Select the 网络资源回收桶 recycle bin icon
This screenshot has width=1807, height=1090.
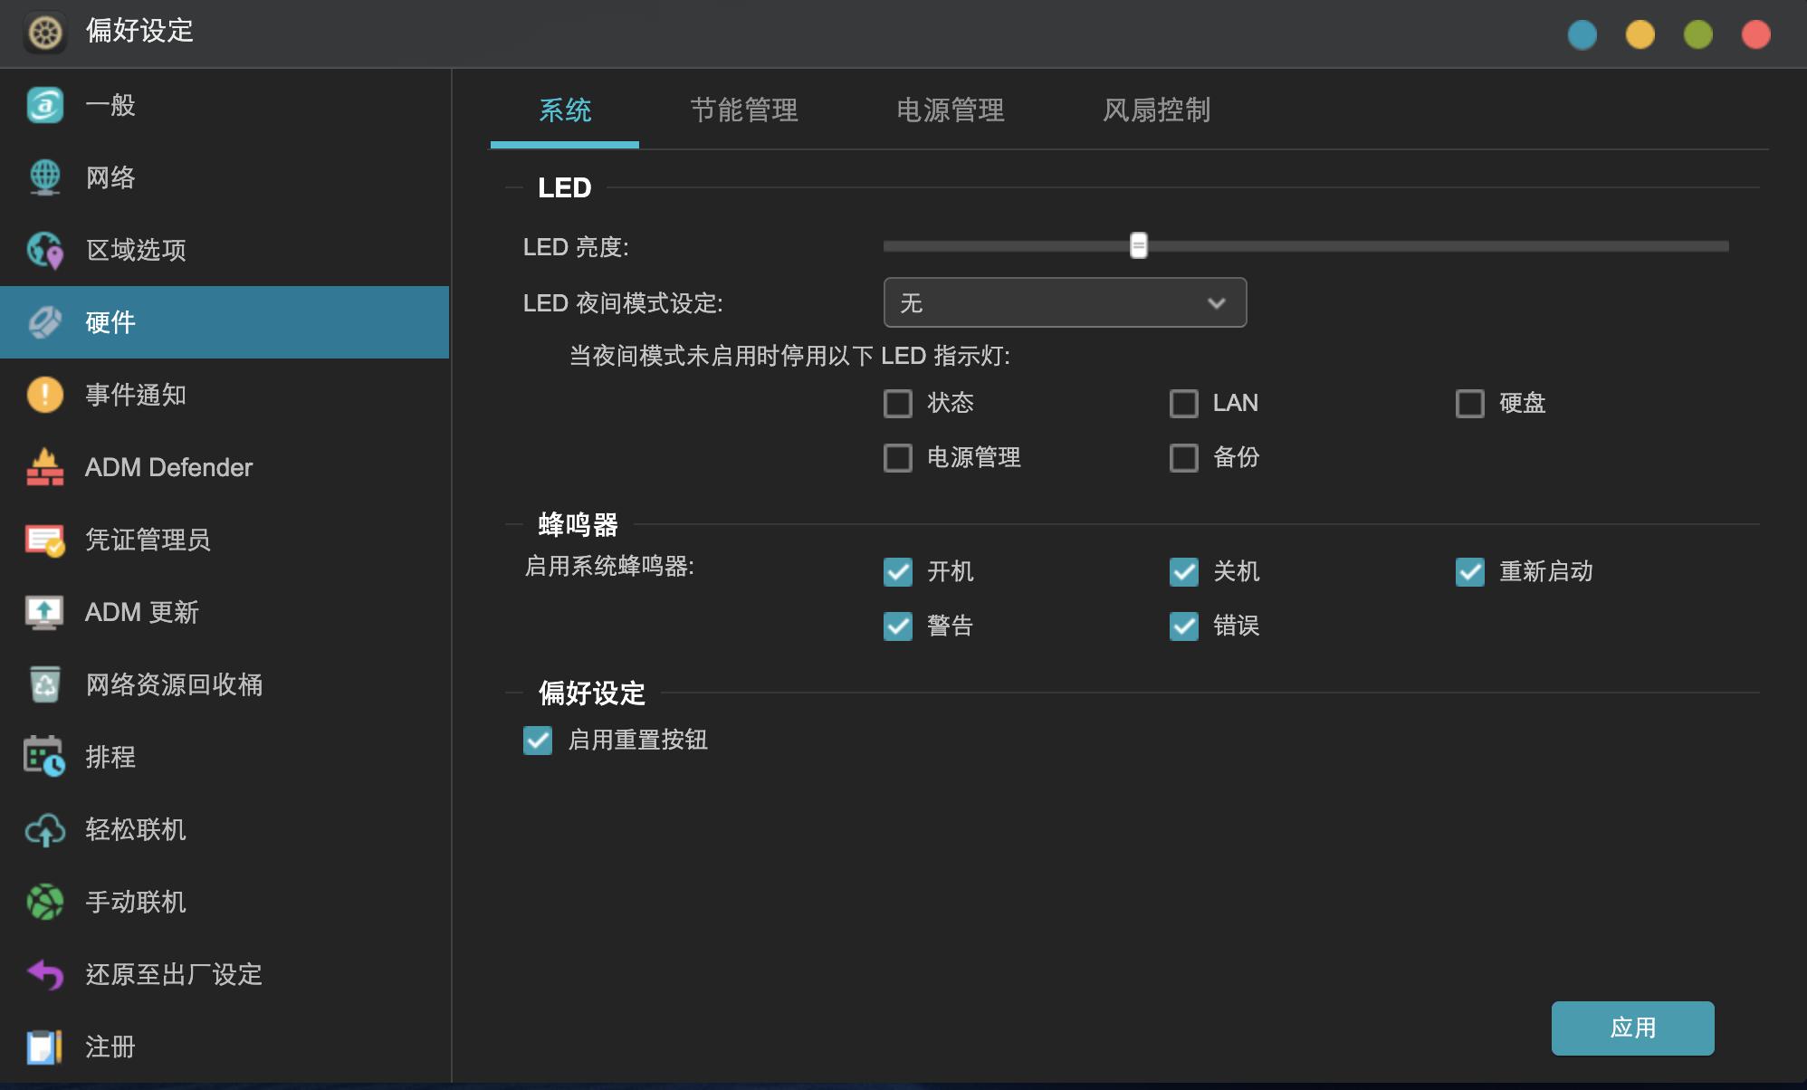coord(44,684)
